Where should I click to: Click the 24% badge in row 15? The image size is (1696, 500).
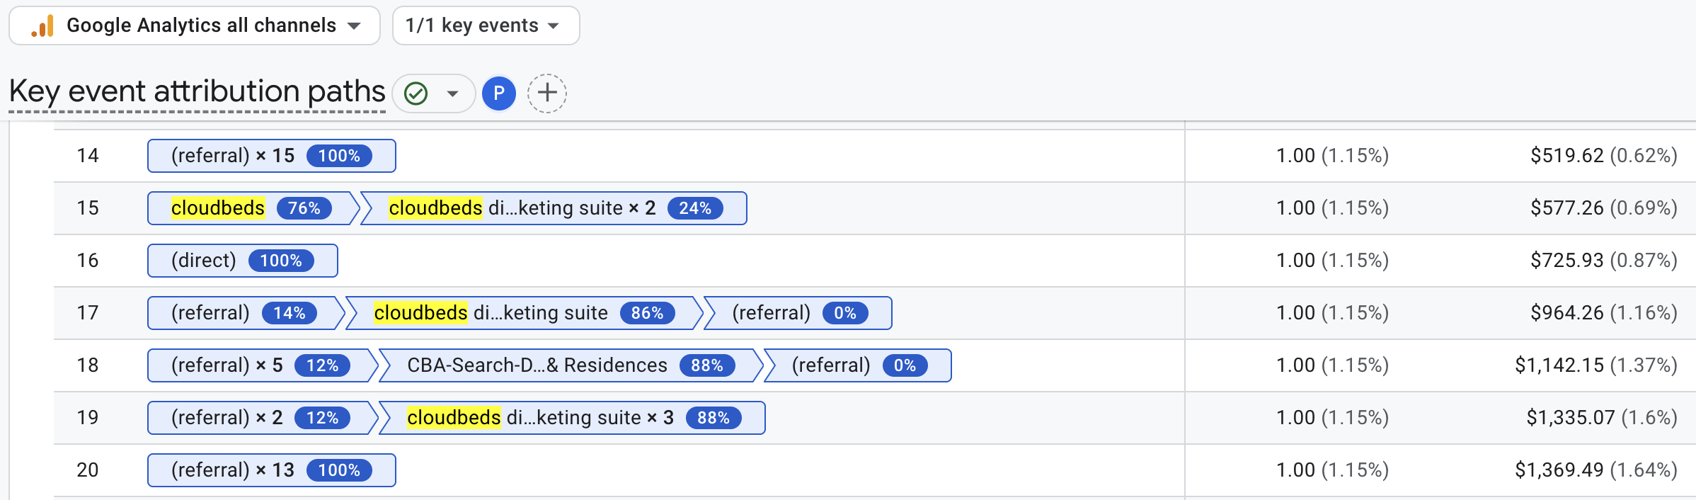[697, 208]
